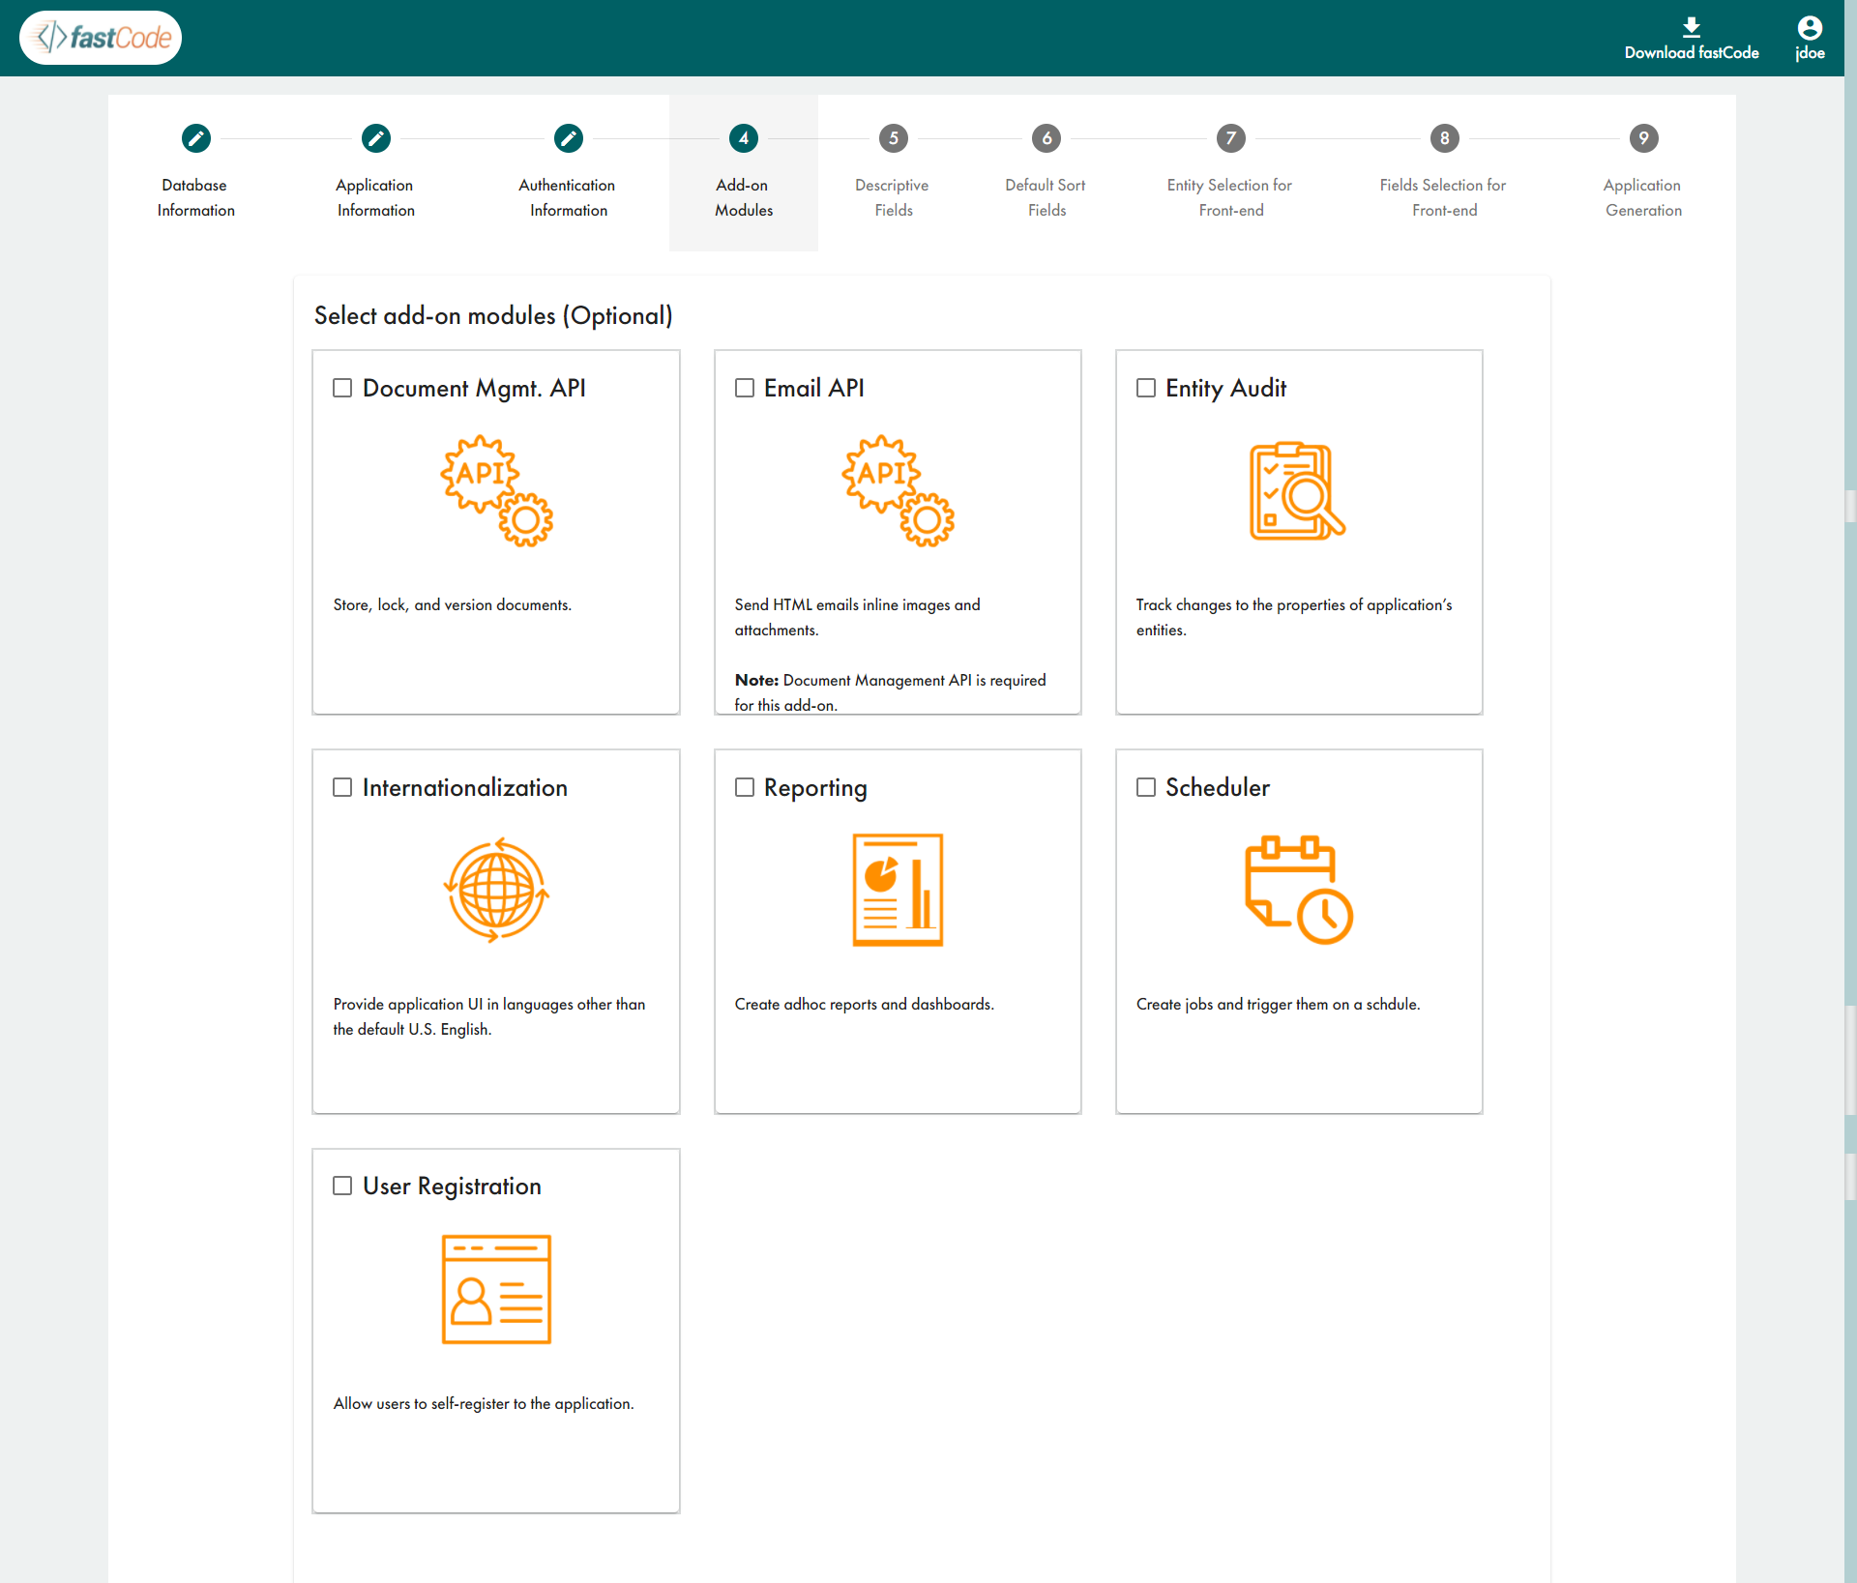Click the step 8 circle icon
The width and height of the screenshot is (1857, 1583).
point(1445,138)
